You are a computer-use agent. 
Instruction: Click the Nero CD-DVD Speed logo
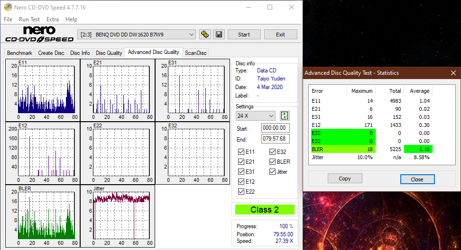click(39, 35)
